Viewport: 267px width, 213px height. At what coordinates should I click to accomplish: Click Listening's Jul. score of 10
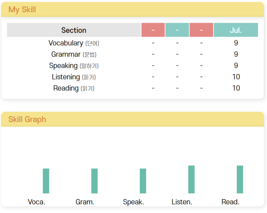click(x=236, y=77)
